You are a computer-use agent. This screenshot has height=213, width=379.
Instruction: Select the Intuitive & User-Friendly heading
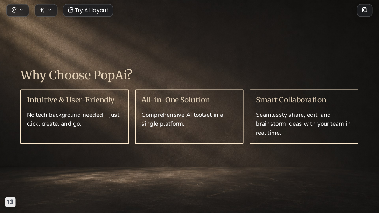(x=71, y=100)
